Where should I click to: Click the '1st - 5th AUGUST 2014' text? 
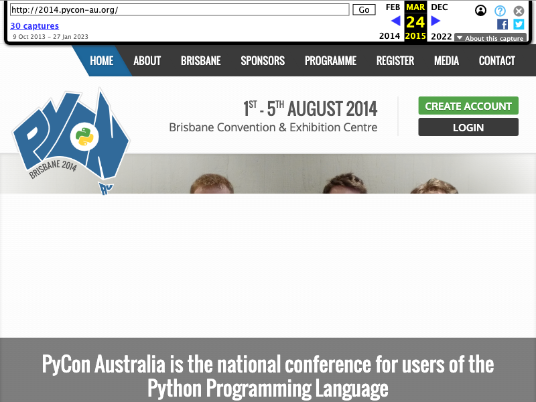tap(310, 109)
